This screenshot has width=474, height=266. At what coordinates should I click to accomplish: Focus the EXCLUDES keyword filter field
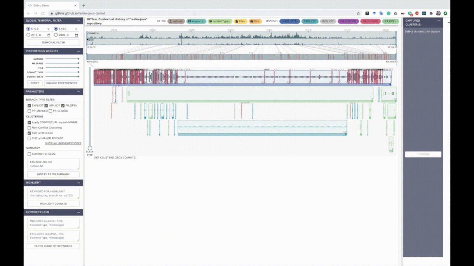point(53,236)
